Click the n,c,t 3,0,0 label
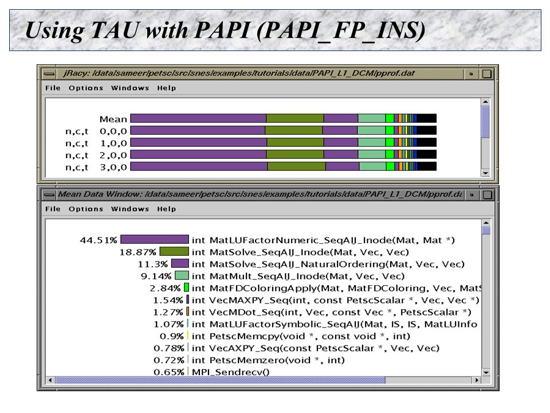The height and width of the screenshot is (413, 550). point(96,167)
